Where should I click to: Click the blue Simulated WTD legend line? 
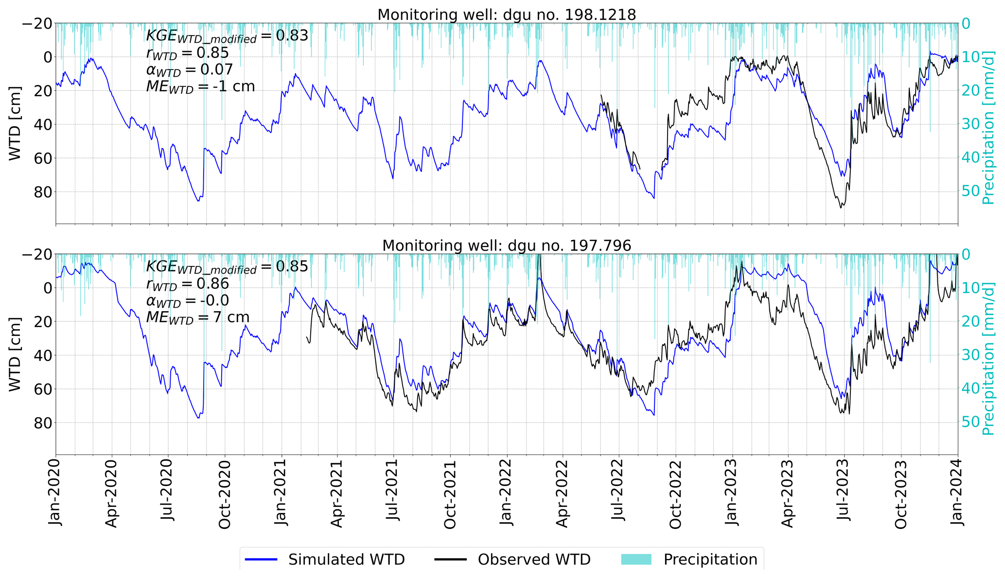[x=261, y=560]
